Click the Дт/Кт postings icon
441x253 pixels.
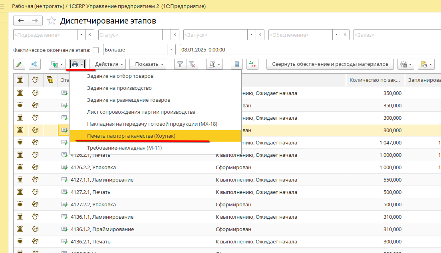pyautogui.click(x=252, y=64)
